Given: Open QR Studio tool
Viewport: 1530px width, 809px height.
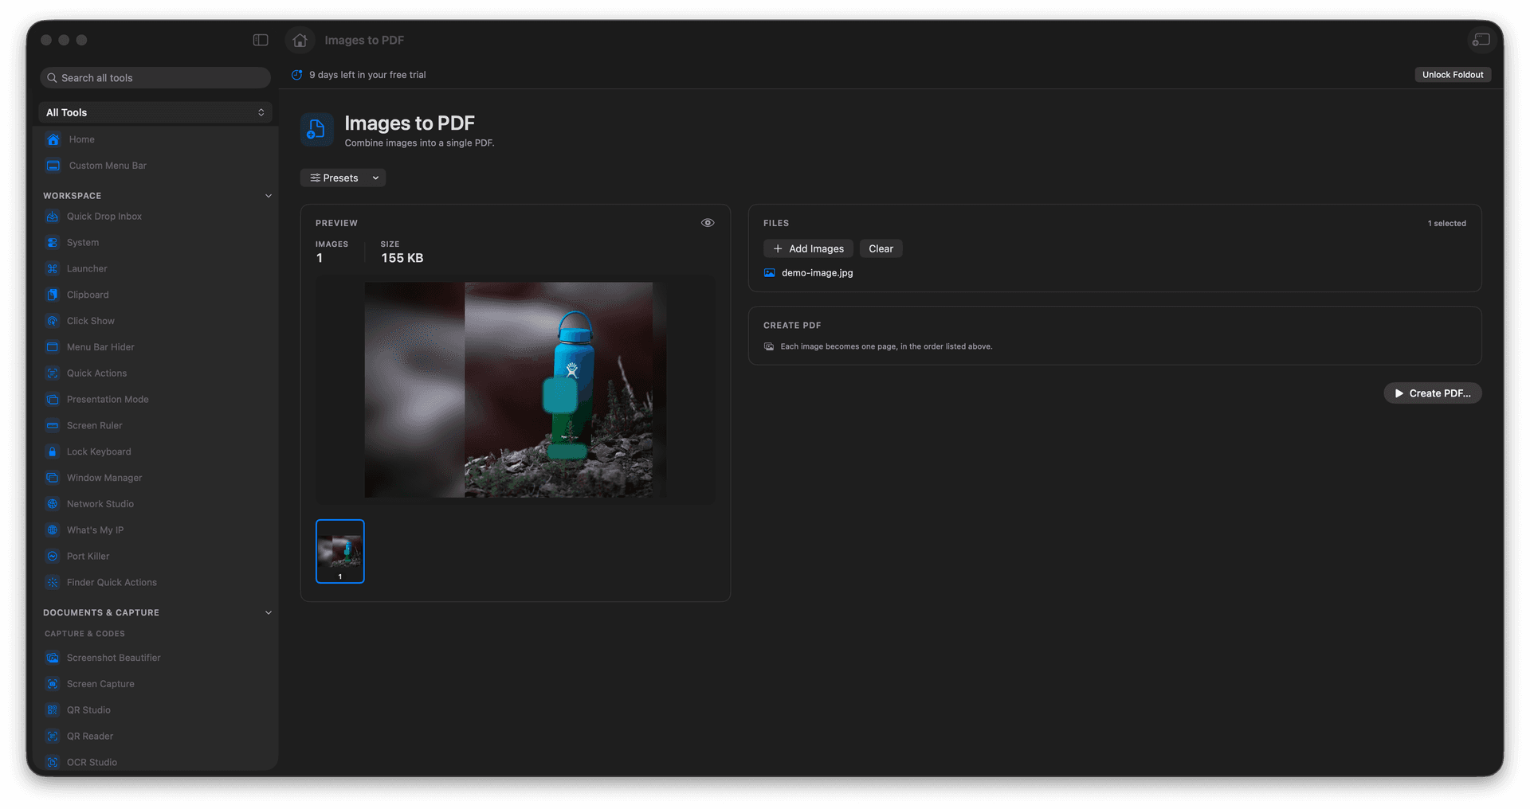Looking at the screenshot, I should pos(155,710).
